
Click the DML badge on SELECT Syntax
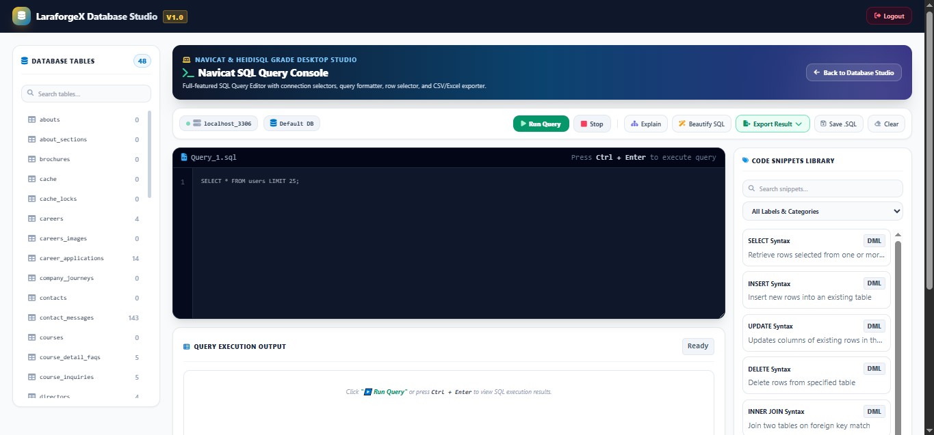(874, 240)
